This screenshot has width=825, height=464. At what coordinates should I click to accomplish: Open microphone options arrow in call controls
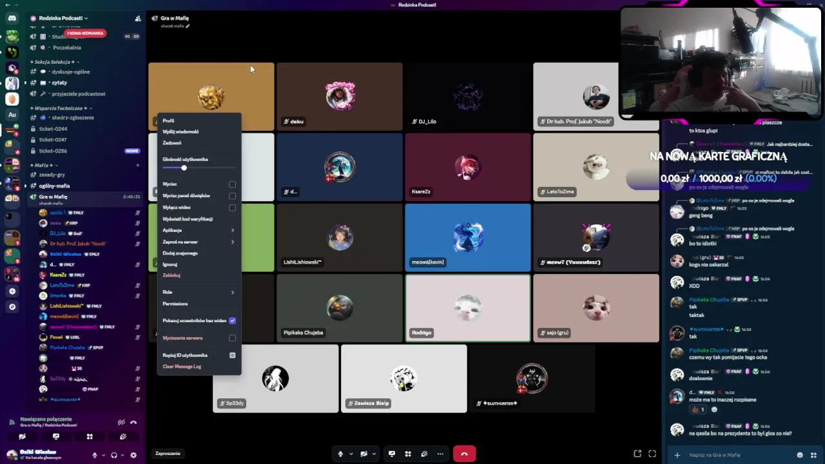coord(351,454)
